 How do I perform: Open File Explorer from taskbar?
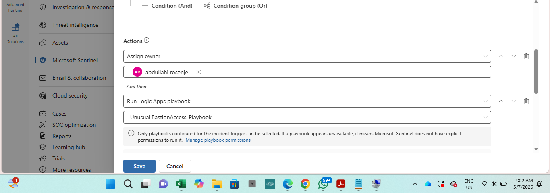[x=216, y=184]
